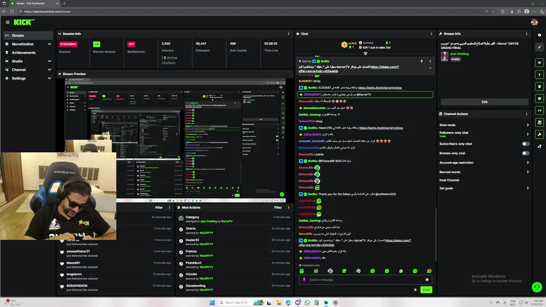Insert the last emote in quick emote row
The height and width of the screenshot is (307, 546).
click(429, 271)
